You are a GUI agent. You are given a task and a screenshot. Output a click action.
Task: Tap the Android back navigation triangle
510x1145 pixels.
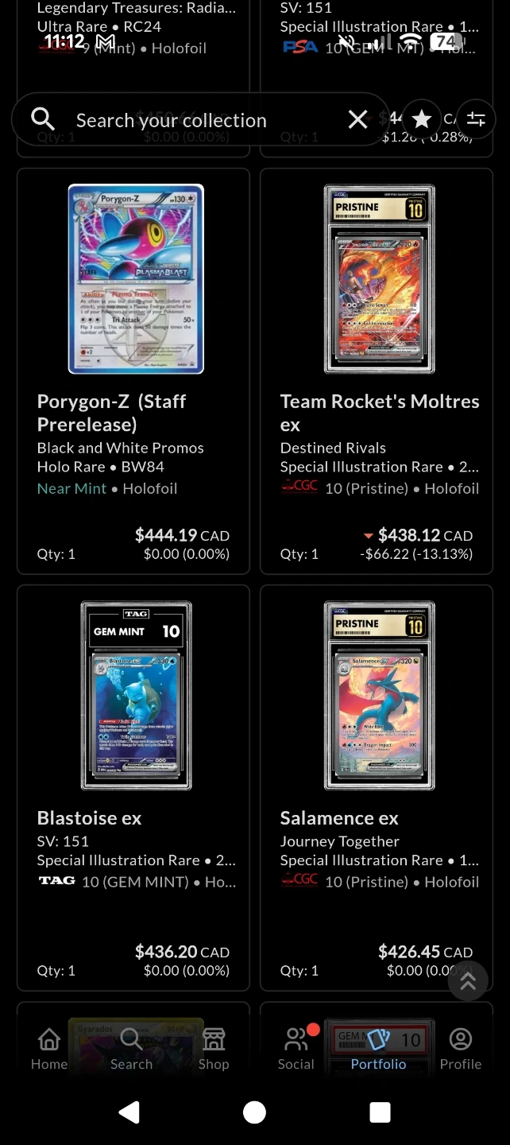(x=129, y=1112)
